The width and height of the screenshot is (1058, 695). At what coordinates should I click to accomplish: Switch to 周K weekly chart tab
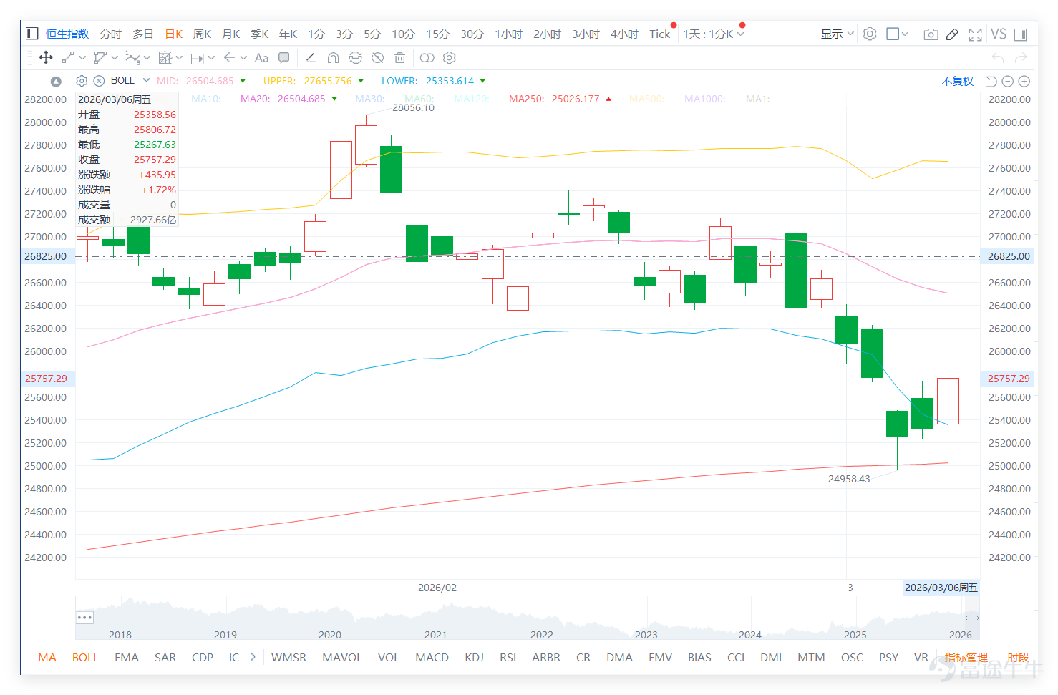tap(203, 34)
